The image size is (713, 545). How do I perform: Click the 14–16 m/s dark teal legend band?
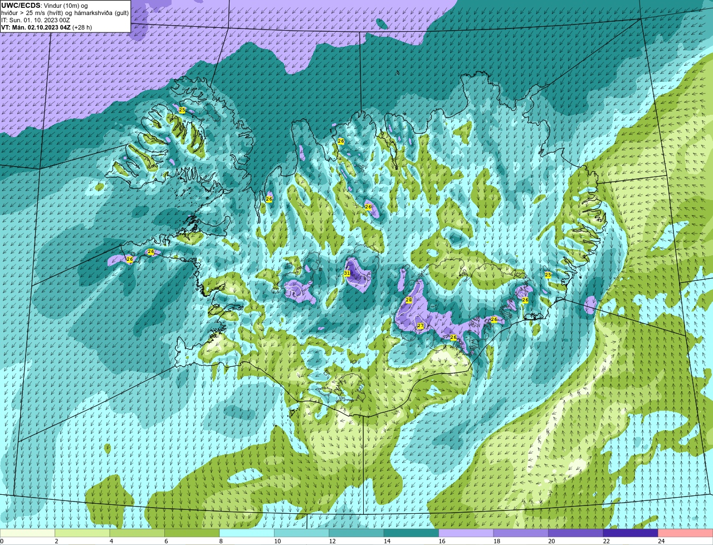coord(412,533)
